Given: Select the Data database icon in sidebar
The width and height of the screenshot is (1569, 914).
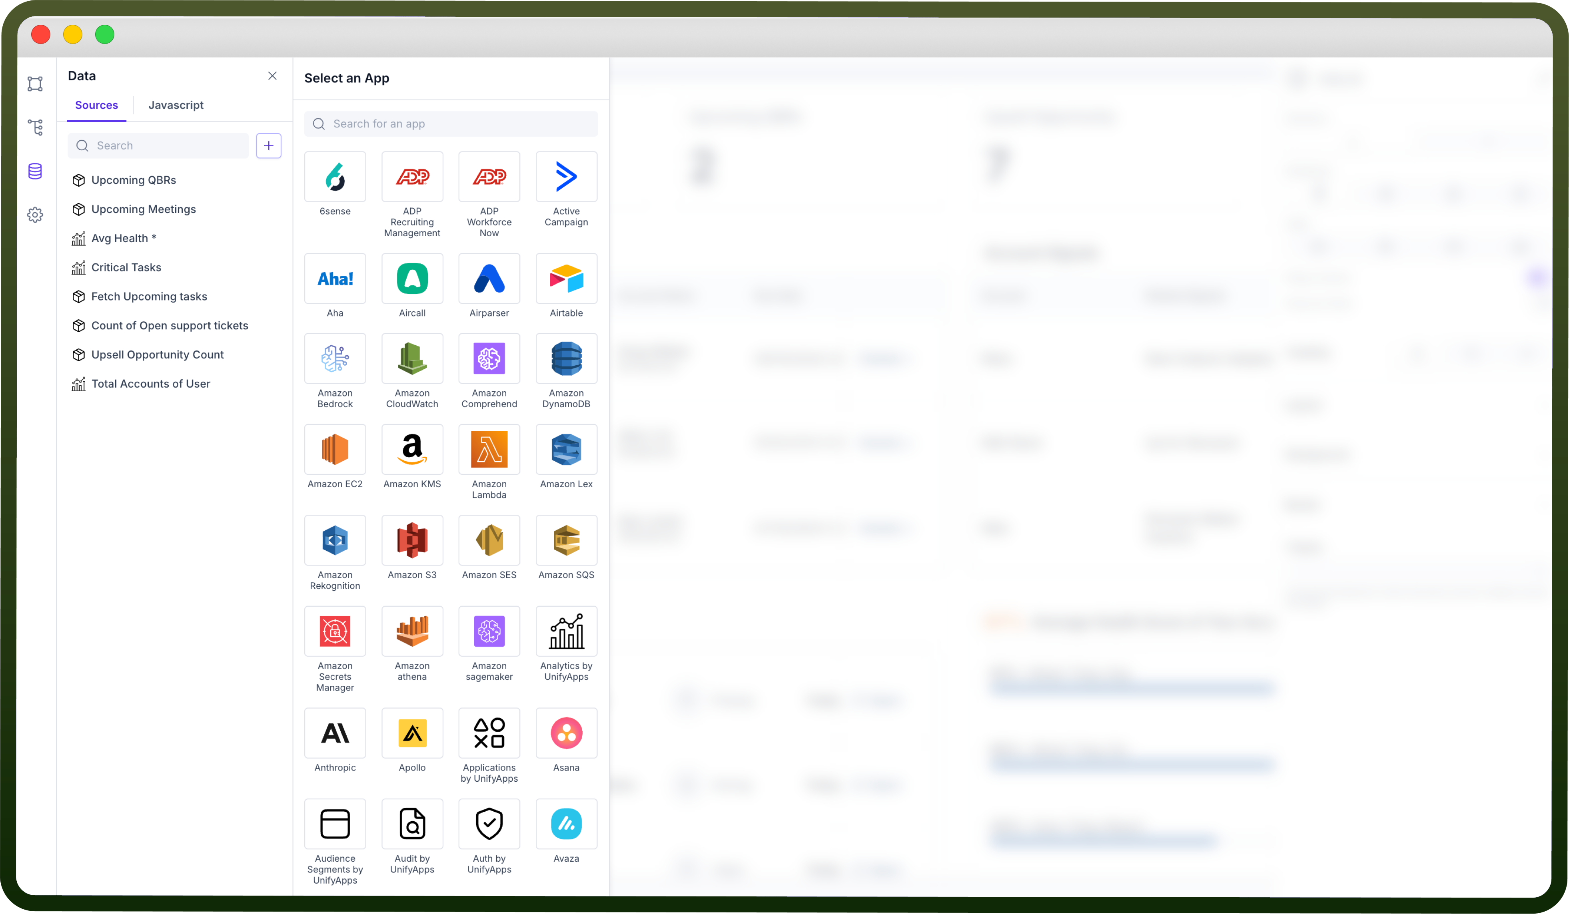Looking at the screenshot, I should [x=36, y=171].
